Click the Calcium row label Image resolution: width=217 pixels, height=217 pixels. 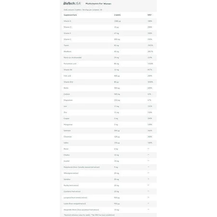pos(67,94)
